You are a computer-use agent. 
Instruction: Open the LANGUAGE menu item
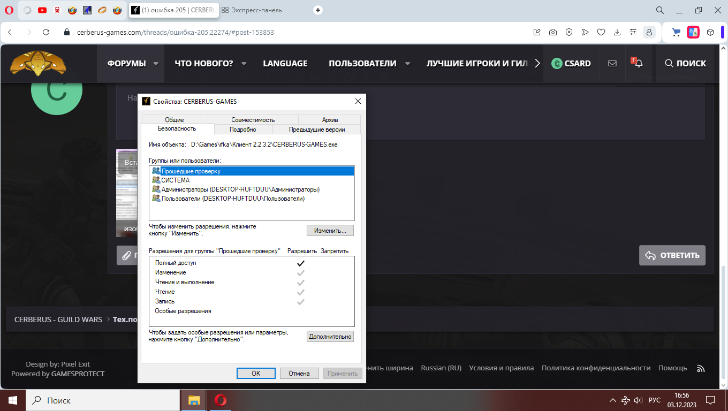[285, 63]
